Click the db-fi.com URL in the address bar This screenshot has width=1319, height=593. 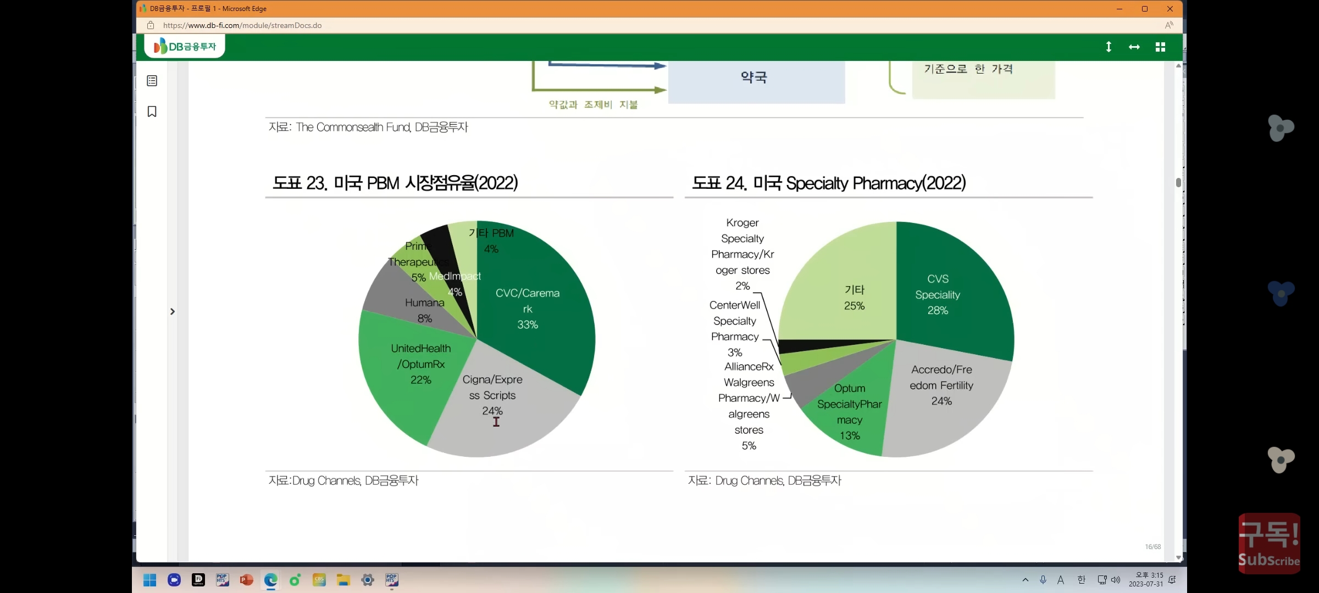[242, 25]
